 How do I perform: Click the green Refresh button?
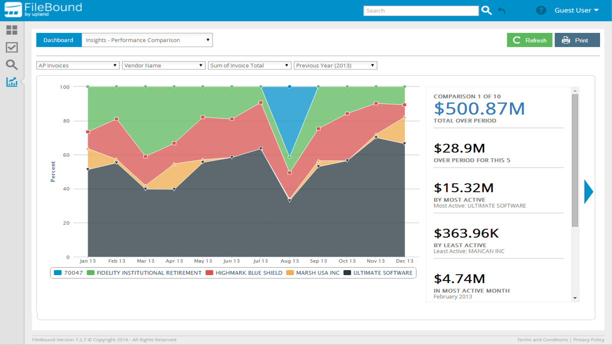pos(529,40)
